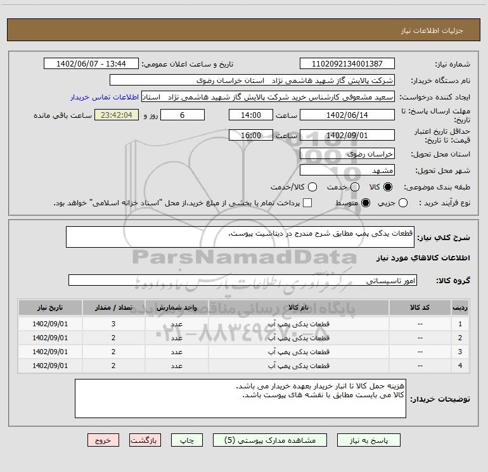Select the خدمت radio button
The width and height of the screenshot is (488, 472).
click(x=355, y=187)
